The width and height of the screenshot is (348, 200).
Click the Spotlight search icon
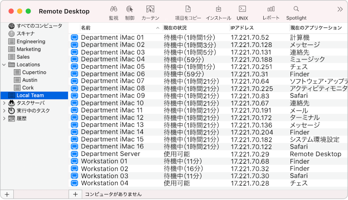pos(296,9)
